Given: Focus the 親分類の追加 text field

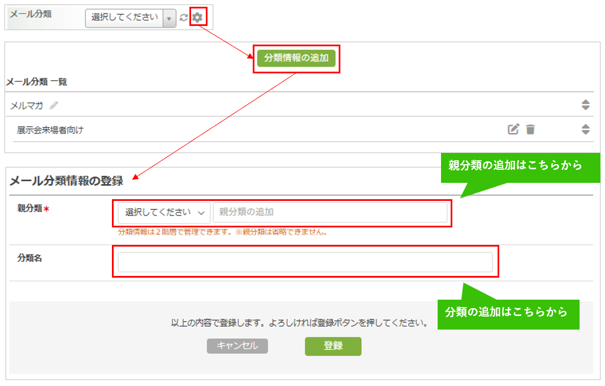Looking at the screenshot, I should (x=330, y=213).
